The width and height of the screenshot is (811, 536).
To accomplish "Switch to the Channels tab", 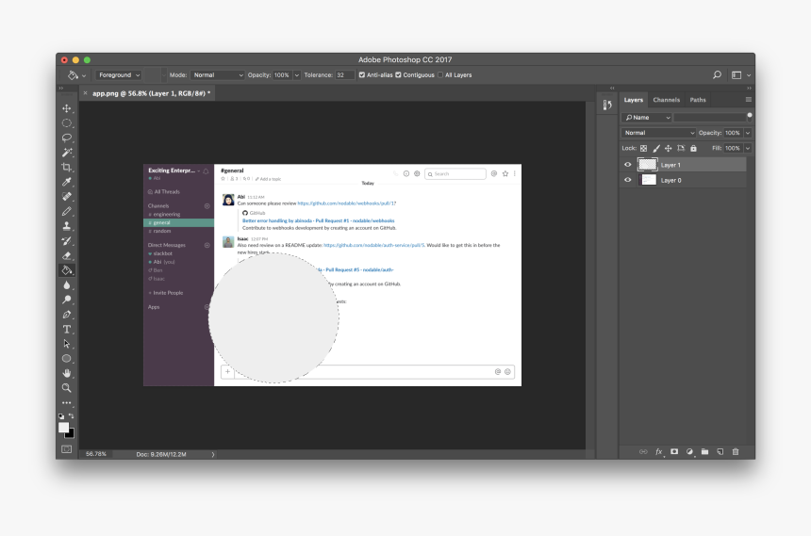I will (666, 100).
